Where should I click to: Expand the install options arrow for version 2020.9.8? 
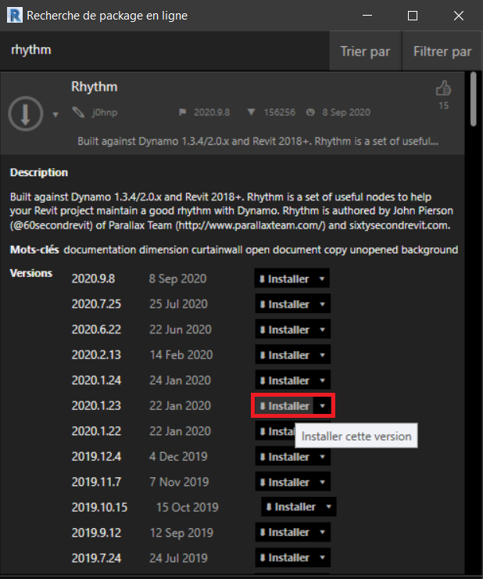coord(322,279)
